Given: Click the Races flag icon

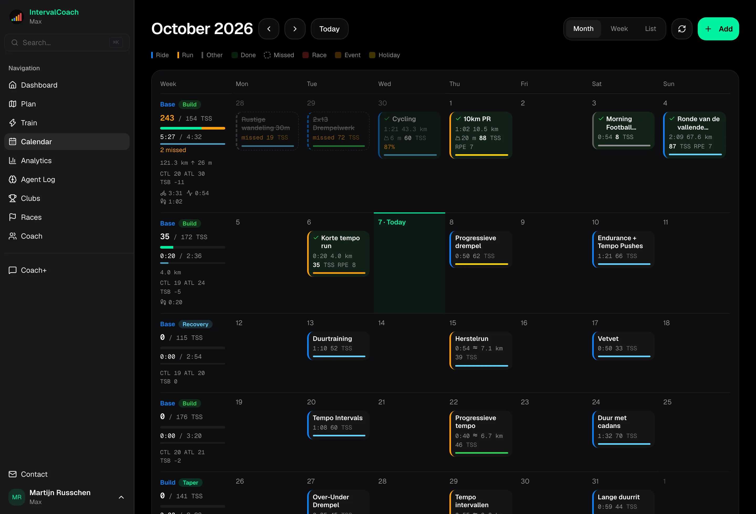Looking at the screenshot, I should click(13, 217).
